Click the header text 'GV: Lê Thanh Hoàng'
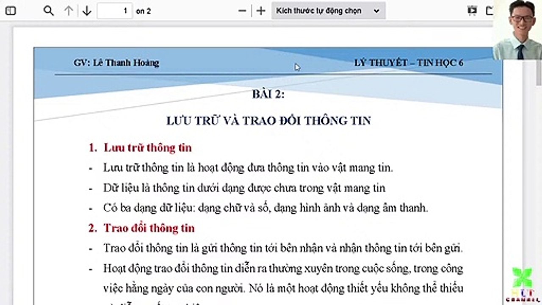 [x=116, y=63]
